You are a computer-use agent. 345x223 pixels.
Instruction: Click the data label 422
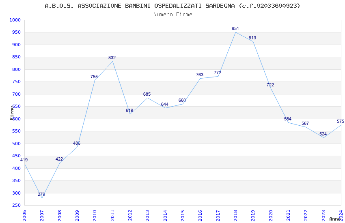59,159
